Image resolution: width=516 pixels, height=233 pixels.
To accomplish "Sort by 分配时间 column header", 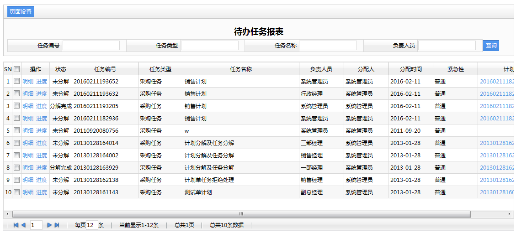I will [410, 69].
